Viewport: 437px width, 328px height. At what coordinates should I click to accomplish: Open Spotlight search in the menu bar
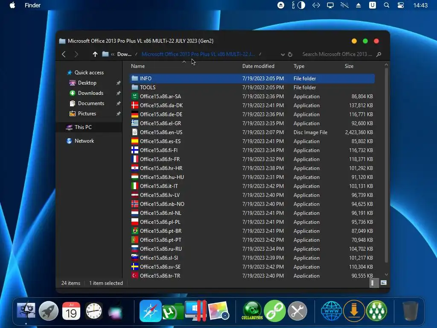[x=387, y=5]
